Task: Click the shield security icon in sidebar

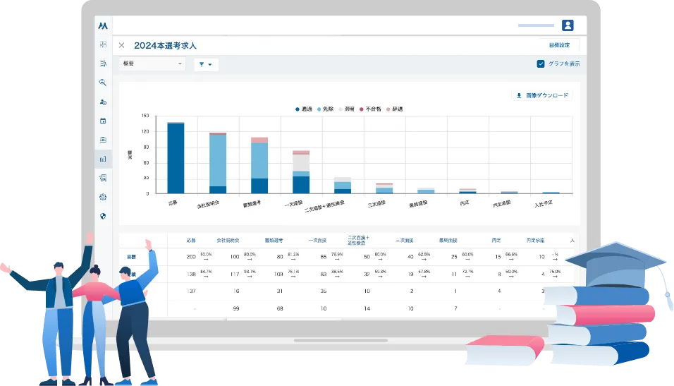Action: (x=103, y=216)
